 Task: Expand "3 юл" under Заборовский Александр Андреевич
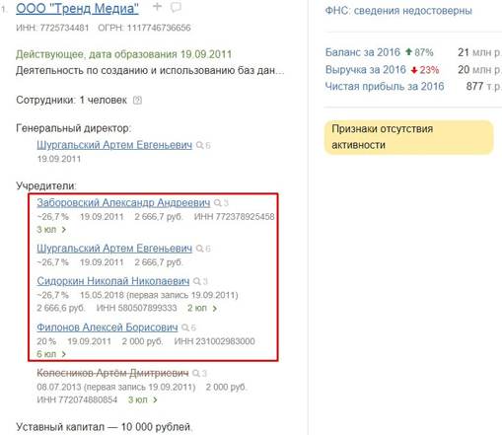click(51, 230)
